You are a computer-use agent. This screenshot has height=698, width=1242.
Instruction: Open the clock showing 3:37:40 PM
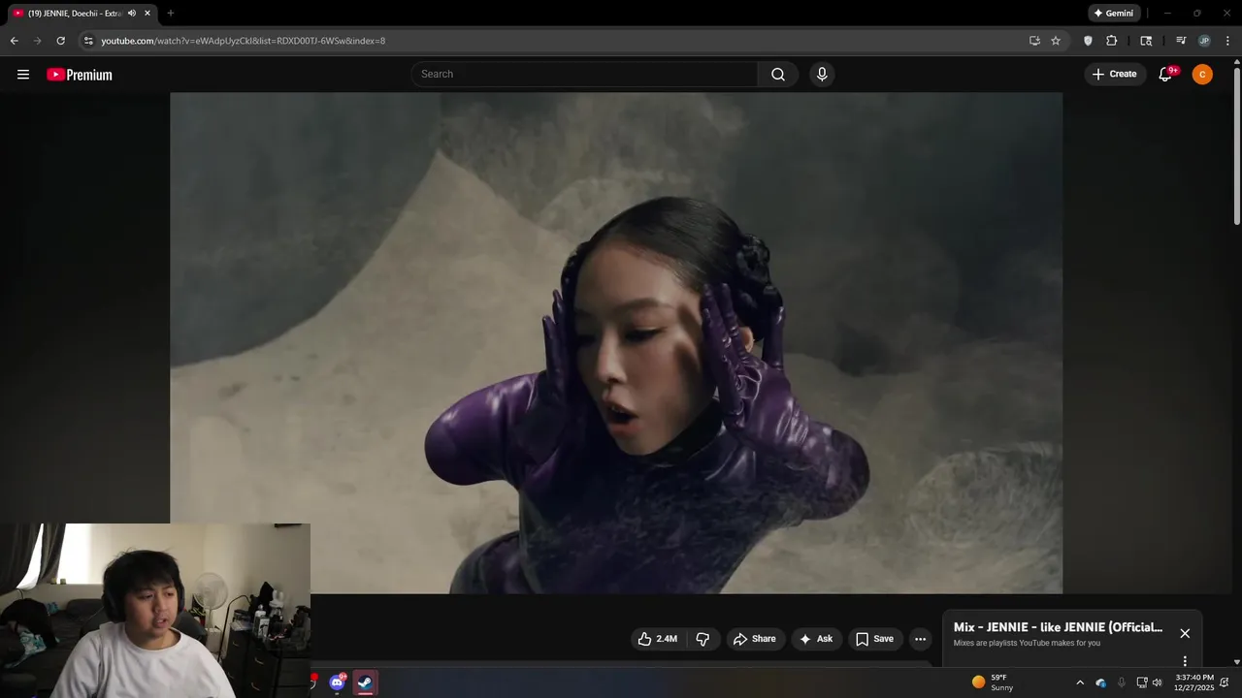click(x=1193, y=682)
